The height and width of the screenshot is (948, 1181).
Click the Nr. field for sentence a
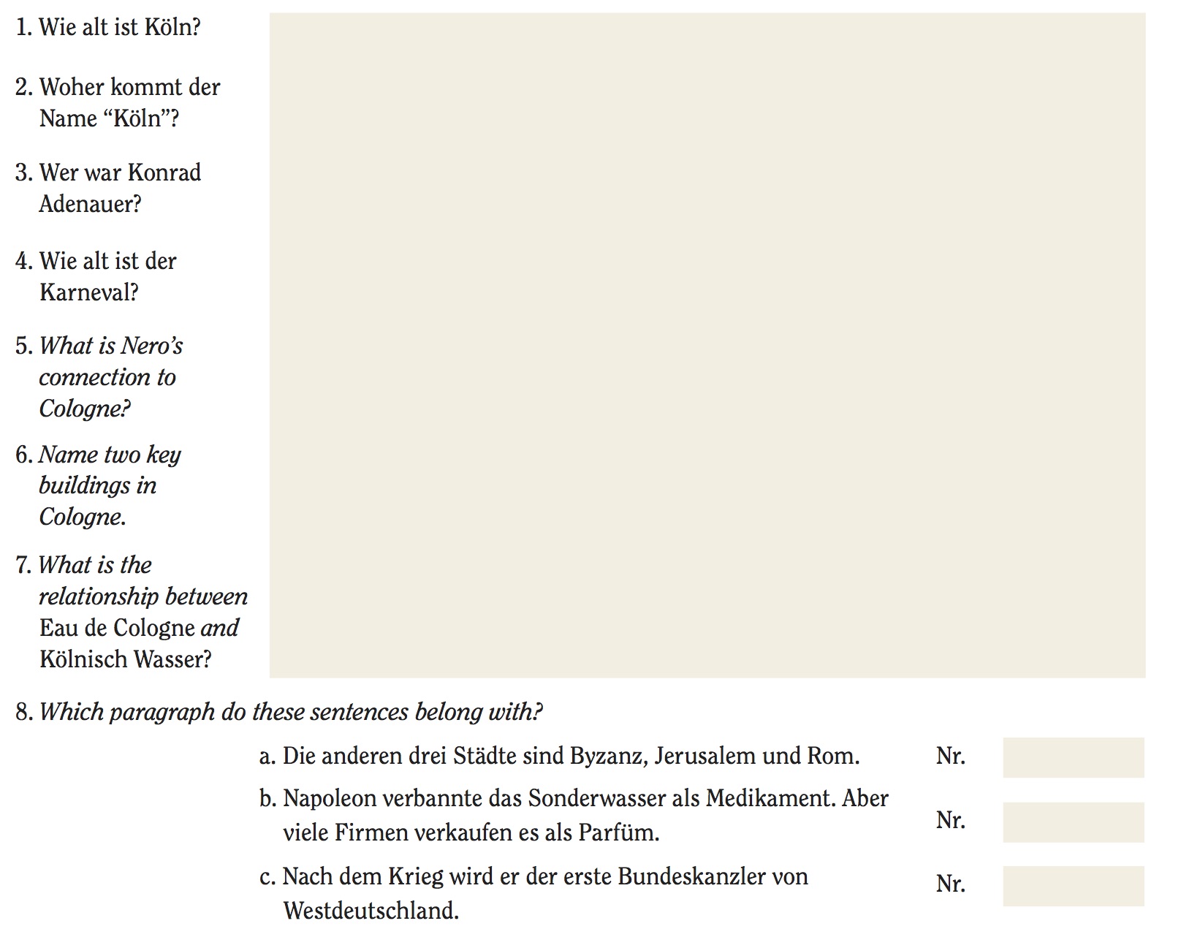[x=1073, y=757]
